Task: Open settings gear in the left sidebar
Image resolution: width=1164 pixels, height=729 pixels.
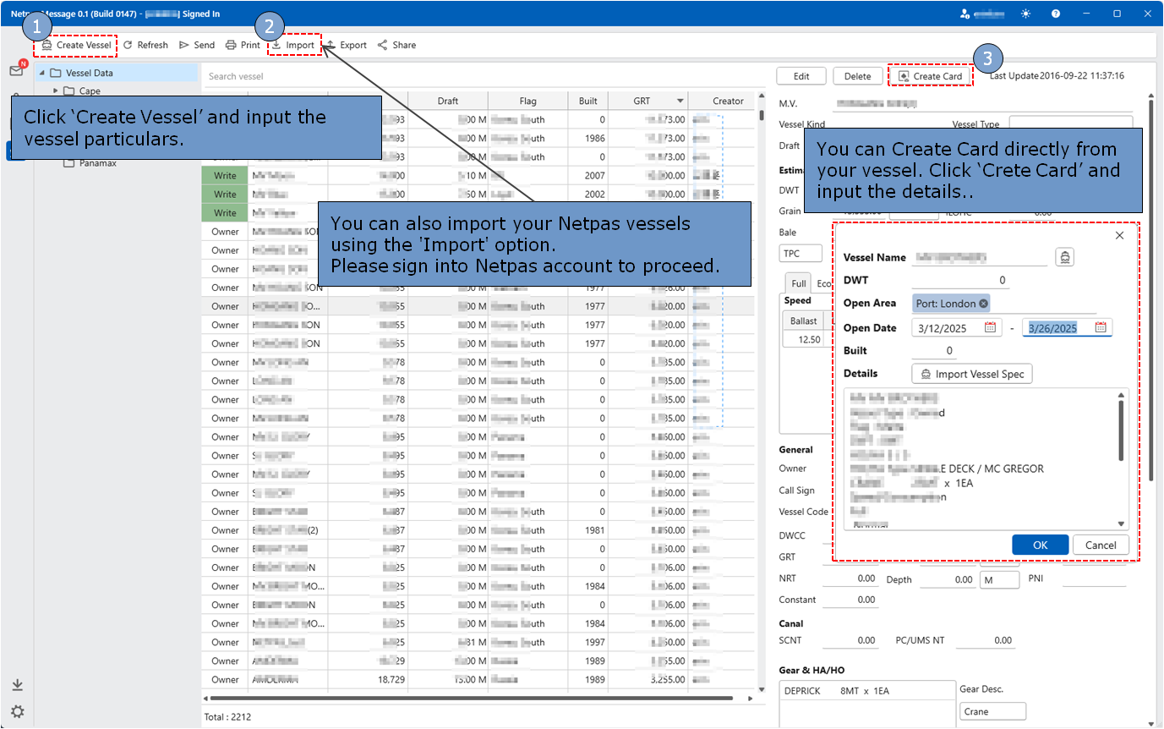Action: pyautogui.click(x=17, y=712)
